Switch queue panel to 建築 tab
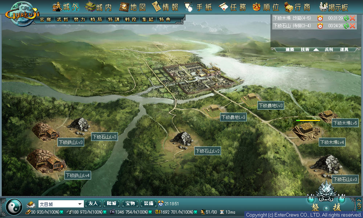The width and height of the screenshot is (363, 218). pos(290,49)
